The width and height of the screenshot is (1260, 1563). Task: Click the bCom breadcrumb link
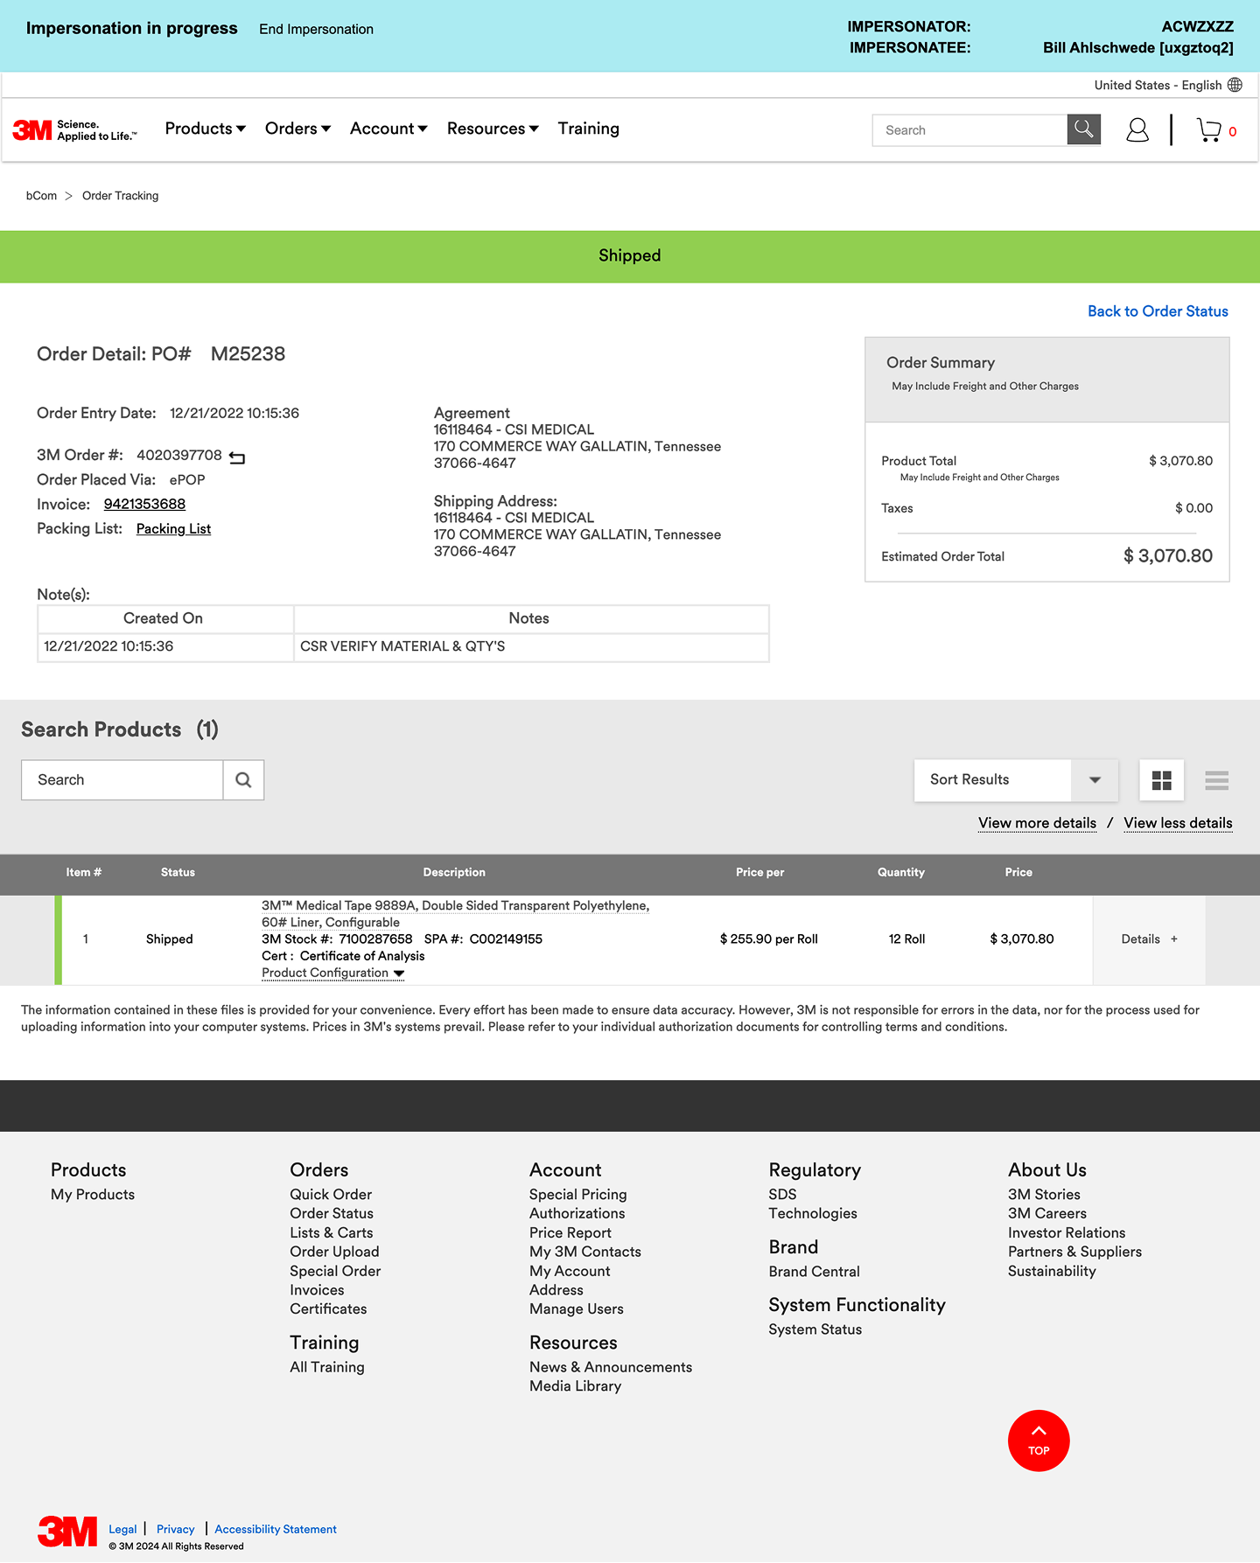click(41, 196)
